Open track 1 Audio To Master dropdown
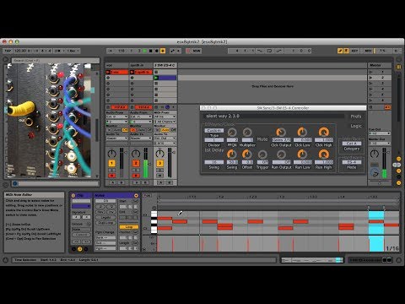405x304 pixels. pos(116,138)
